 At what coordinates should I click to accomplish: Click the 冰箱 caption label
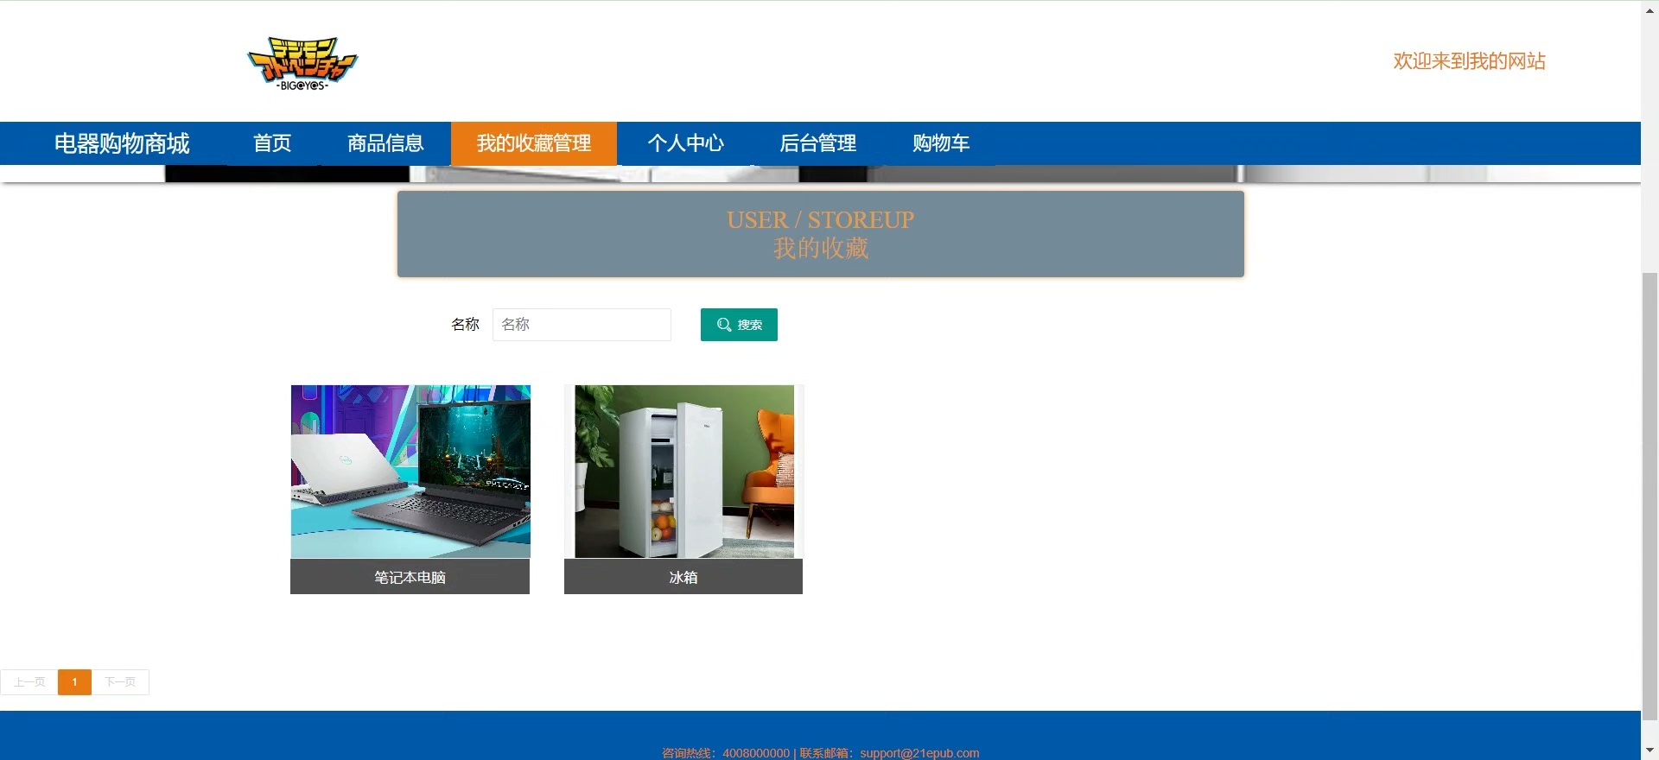(x=683, y=577)
